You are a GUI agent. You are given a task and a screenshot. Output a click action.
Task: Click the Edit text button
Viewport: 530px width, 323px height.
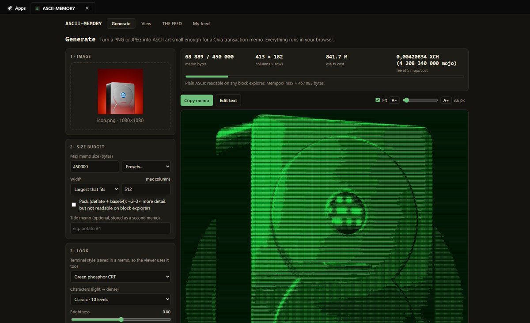point(228,100)
